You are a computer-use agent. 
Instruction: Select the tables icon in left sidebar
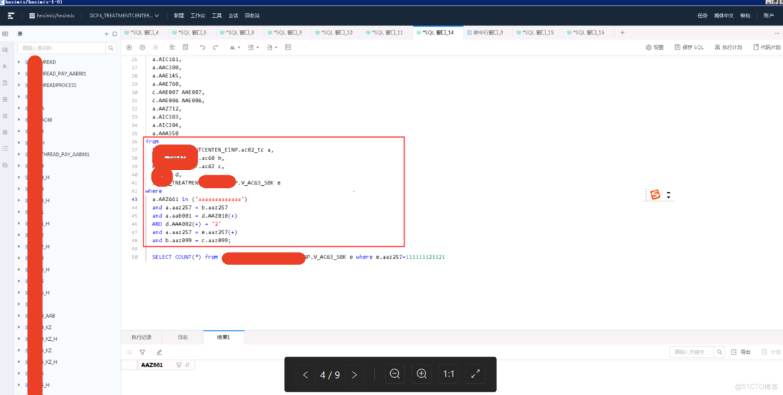[5, 34]
